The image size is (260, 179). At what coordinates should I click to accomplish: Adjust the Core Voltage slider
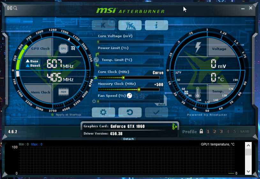129,42
